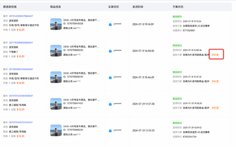The height and width of the screenshot is (147, 236).
Task: Click product thumbnail in 15:46:09 row
Action: [x=56, y=77]
